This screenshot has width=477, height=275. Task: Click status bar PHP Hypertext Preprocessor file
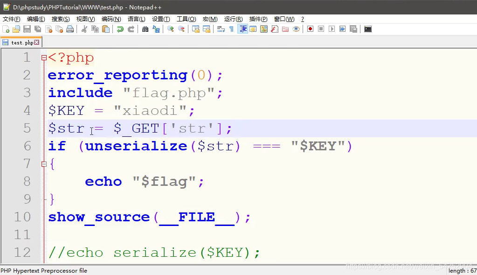point(44,271)
